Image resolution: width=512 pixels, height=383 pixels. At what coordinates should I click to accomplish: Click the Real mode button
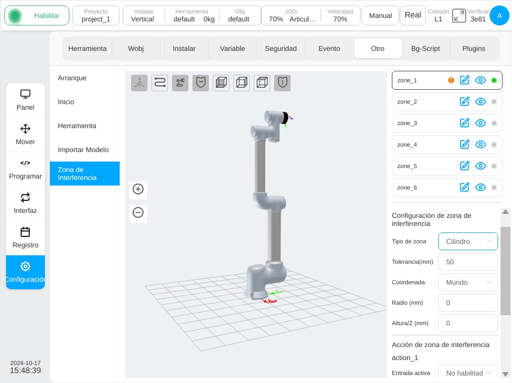coord(413,15)
